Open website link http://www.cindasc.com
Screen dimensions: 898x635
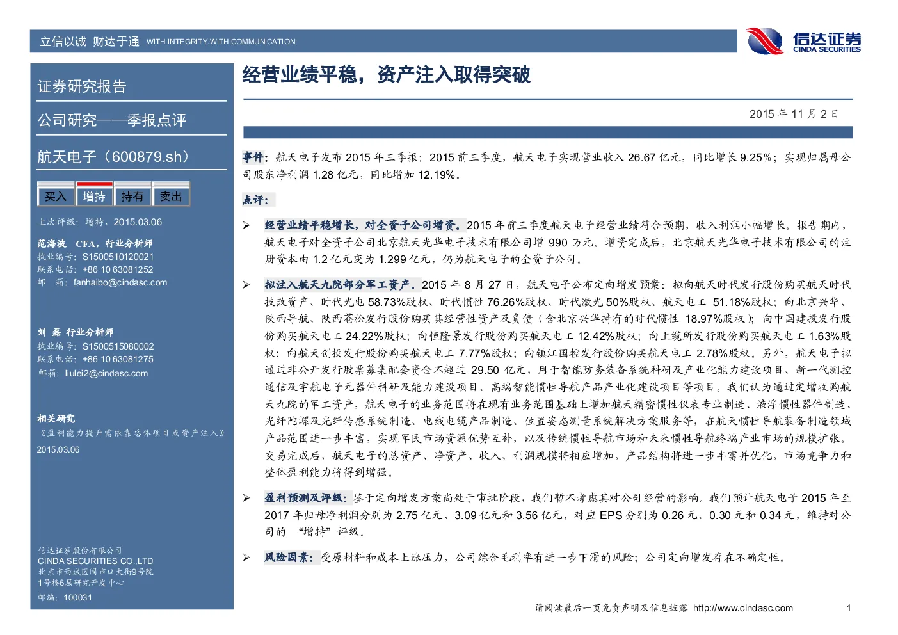pyautogui.click(x=743, y=608)
